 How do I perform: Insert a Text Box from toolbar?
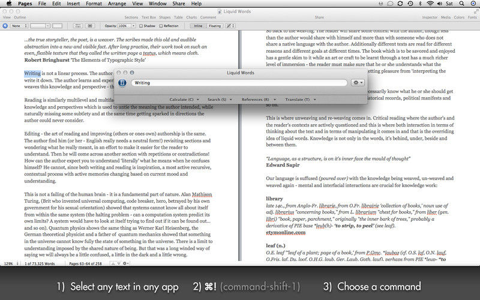148,17
